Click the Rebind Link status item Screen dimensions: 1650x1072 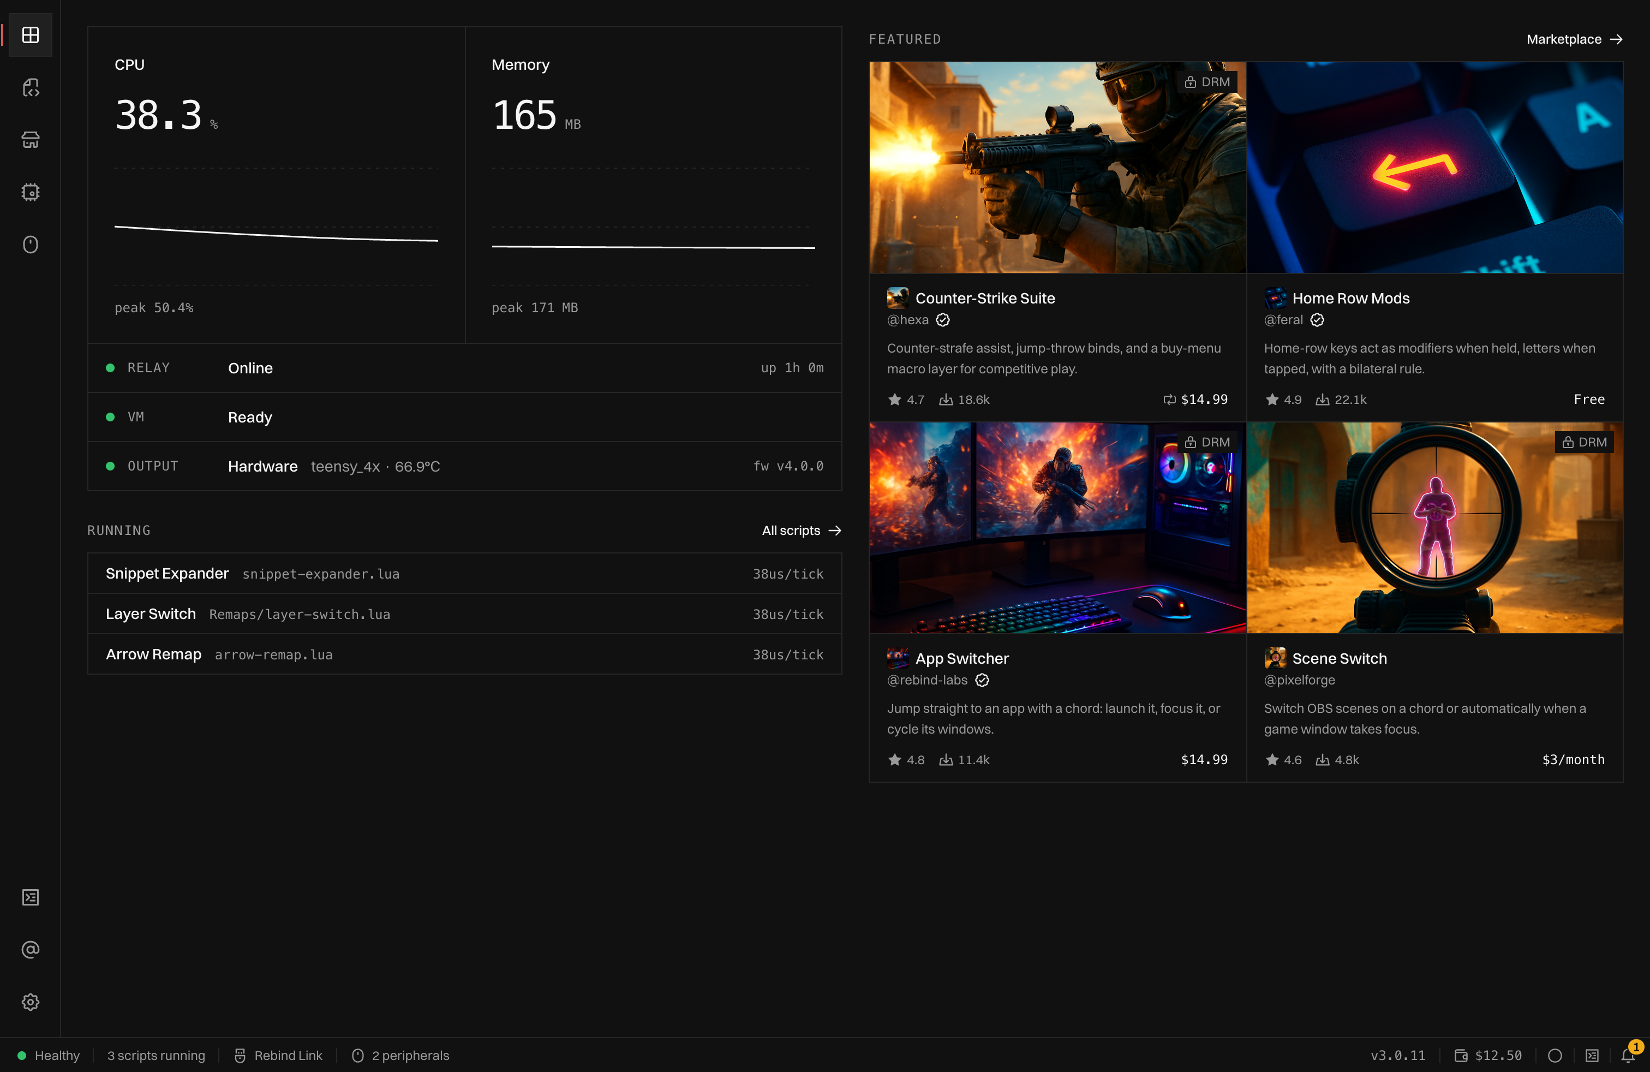278,1056
